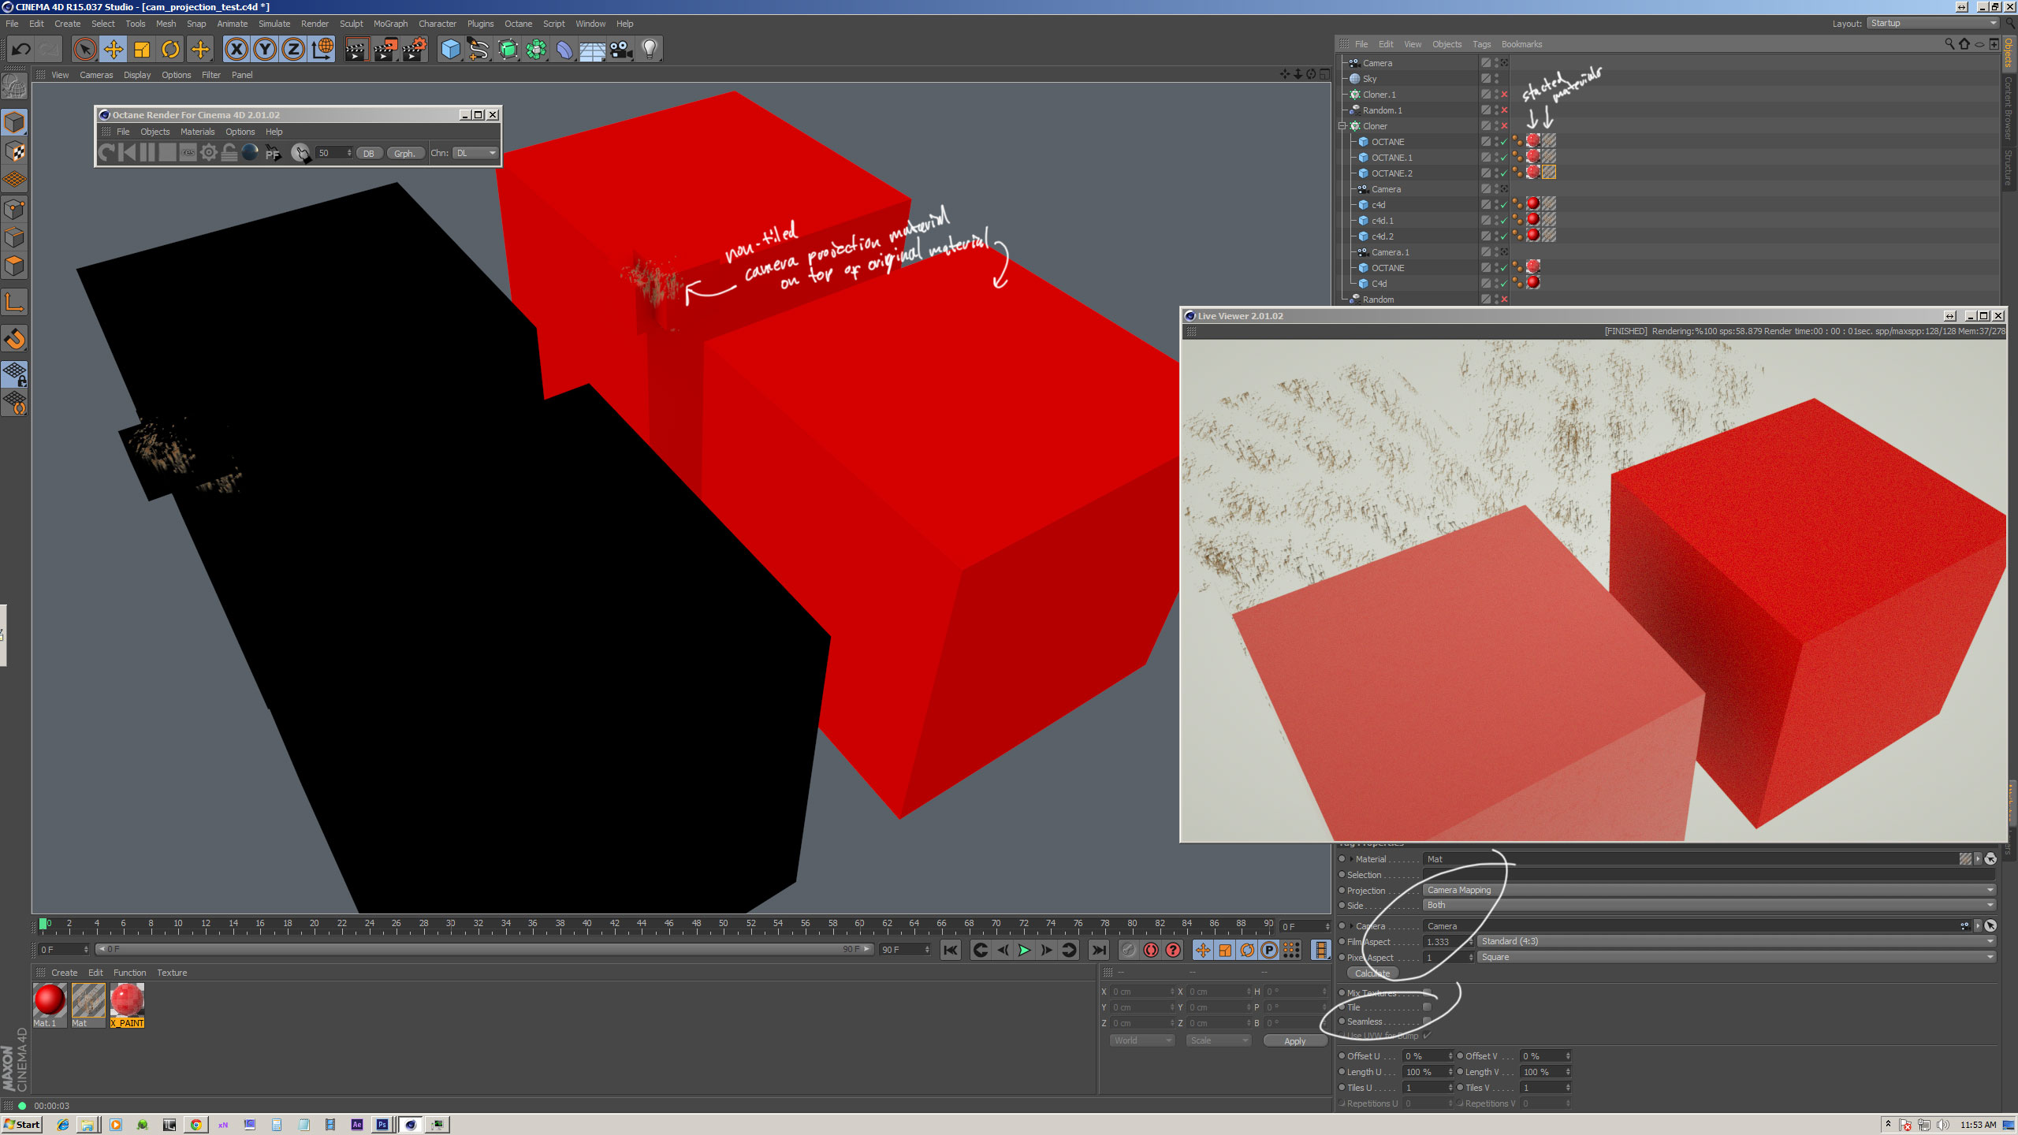Image resolution: width=2018 pixels, height=1135 pixels.
Task: Add a cube primitive object
Action: (x=450, y=50)
